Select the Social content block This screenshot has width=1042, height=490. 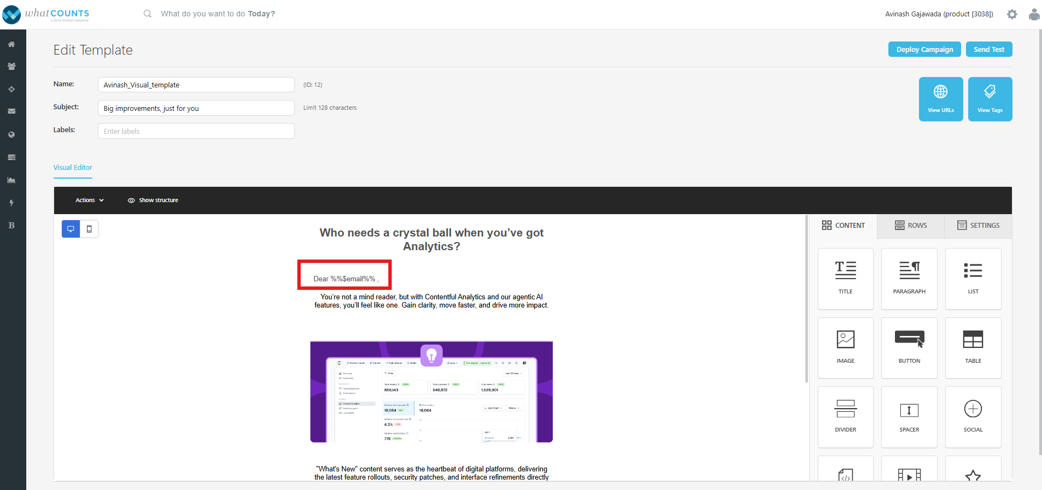tap(973, 417)
